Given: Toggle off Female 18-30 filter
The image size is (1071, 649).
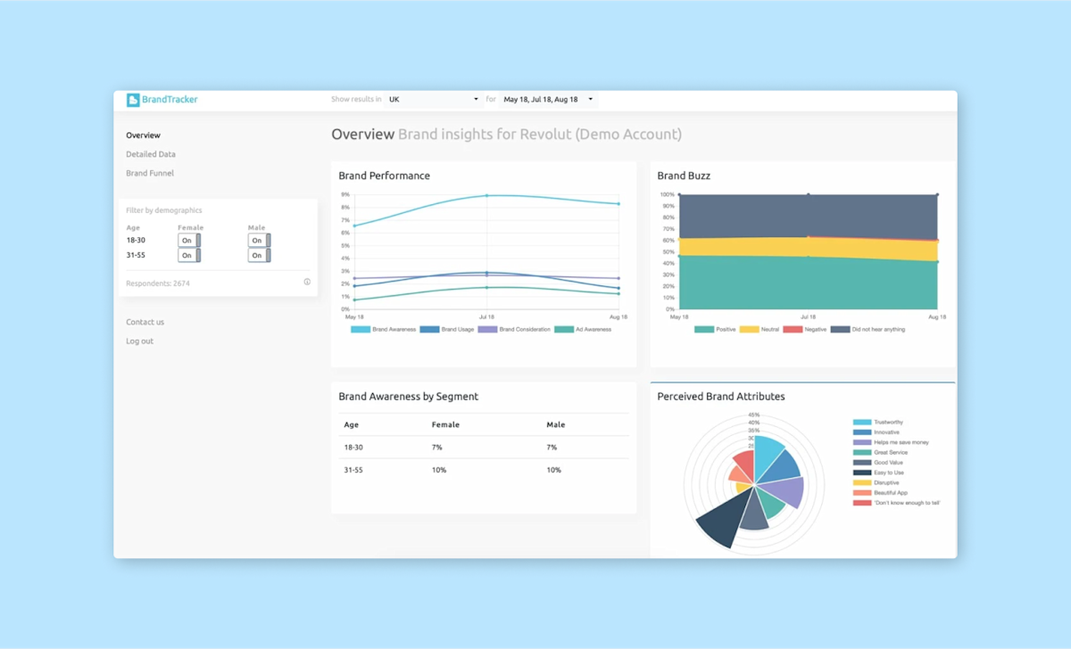Looking at the screenshot, I should click(x=188, y=240).
